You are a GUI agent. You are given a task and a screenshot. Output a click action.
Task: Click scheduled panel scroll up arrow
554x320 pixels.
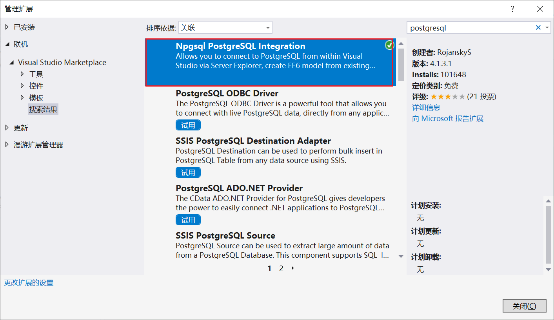[x=549, y=201]
